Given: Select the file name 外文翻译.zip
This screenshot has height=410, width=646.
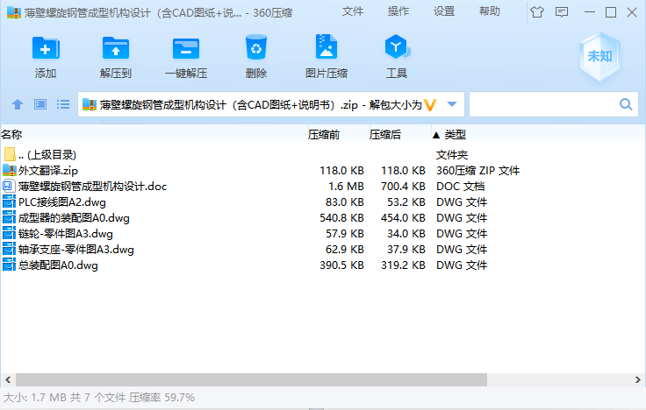Looking at the screenshot, I should [48, 171].
